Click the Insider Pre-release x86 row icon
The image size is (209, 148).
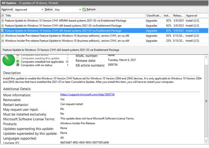tap(3, 36)
